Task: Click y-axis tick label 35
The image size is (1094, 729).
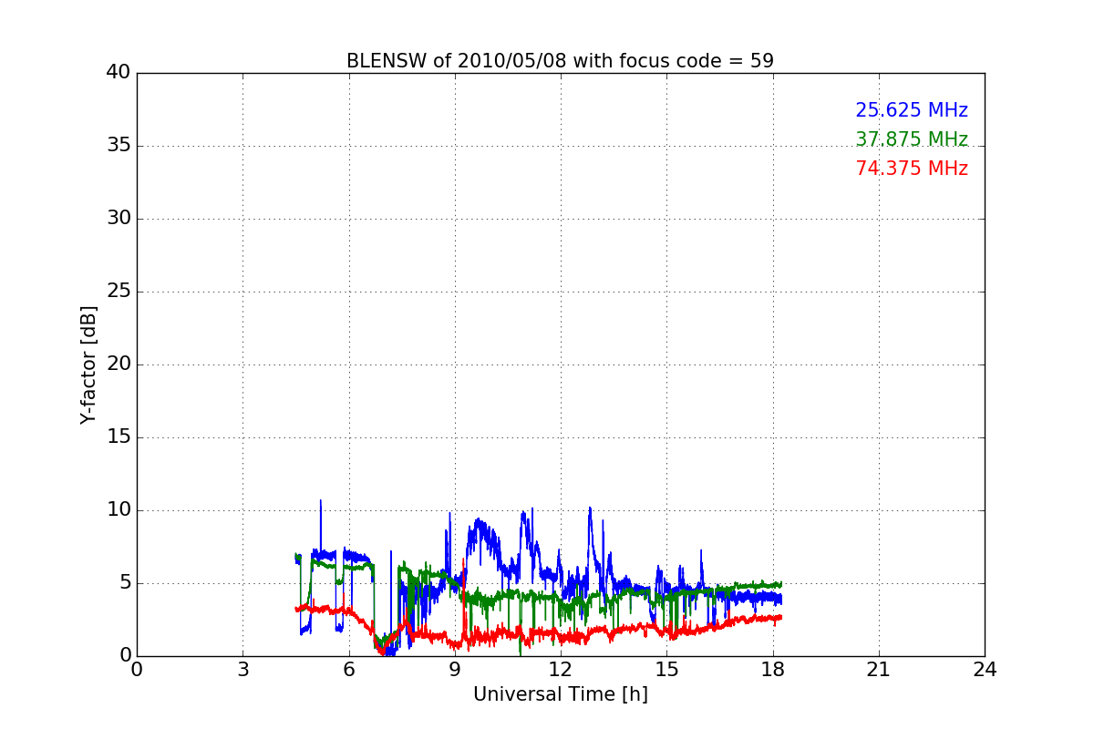Action: pos(118,146)
